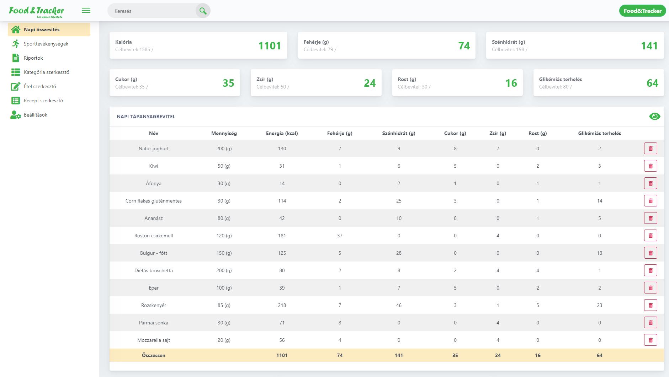
Task: Select the Roston csirkemell name cell
Action: click(x=154, y=236)
